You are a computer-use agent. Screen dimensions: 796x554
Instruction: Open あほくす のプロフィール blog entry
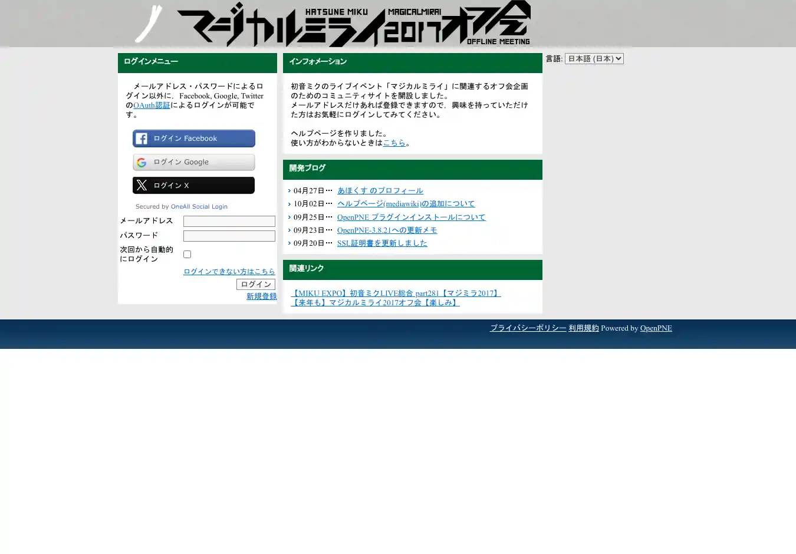(x=380, y=191)
